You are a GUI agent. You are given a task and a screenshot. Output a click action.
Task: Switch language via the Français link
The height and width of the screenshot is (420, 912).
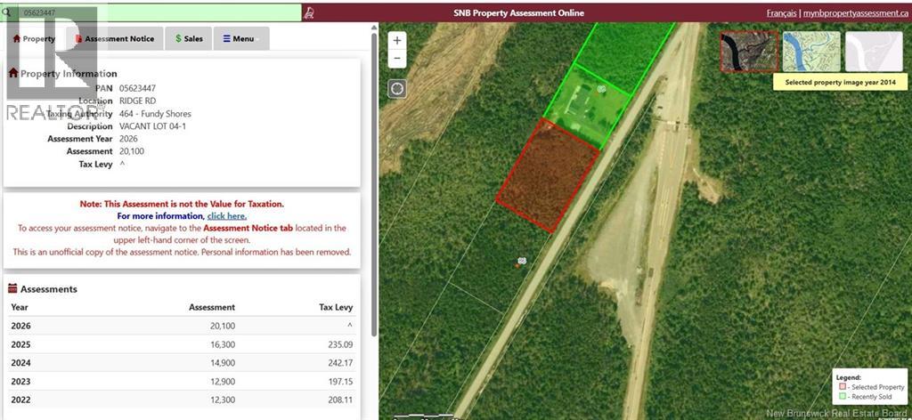(780, 13)
